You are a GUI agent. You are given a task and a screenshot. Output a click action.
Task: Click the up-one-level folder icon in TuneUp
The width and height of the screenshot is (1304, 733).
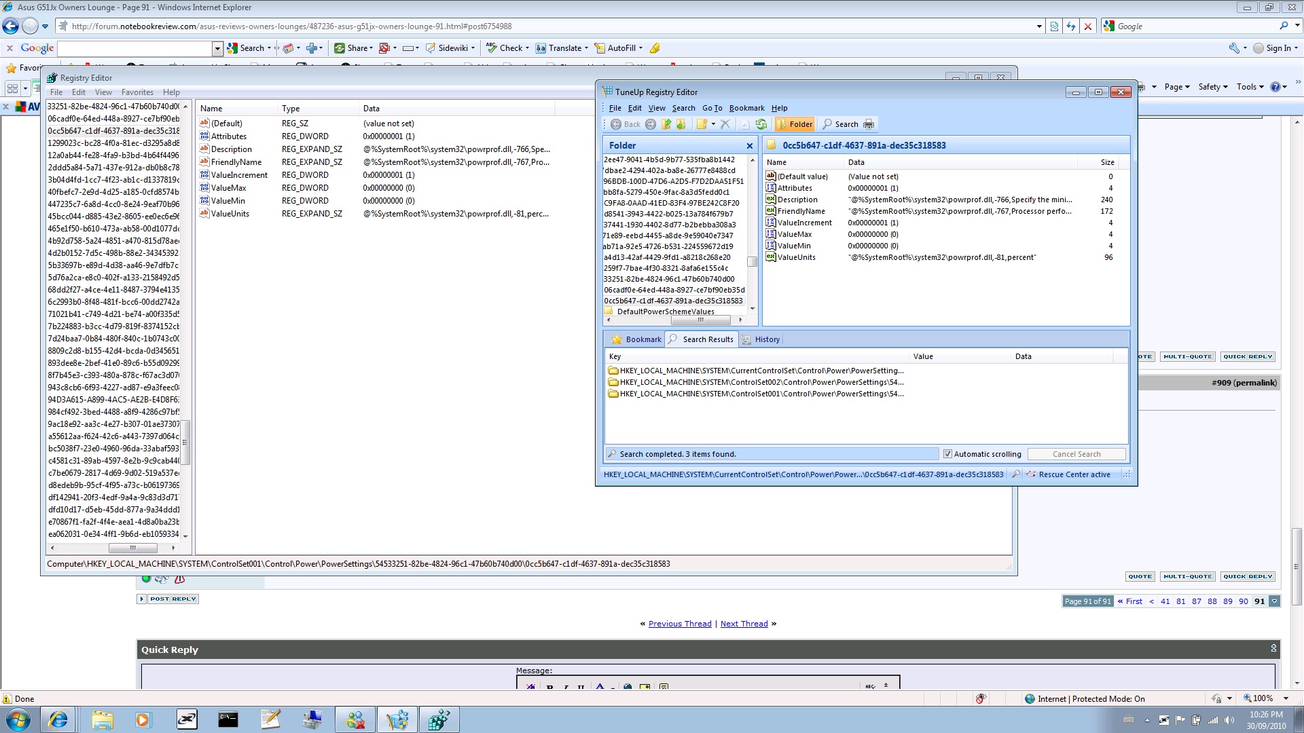point(666,124)
